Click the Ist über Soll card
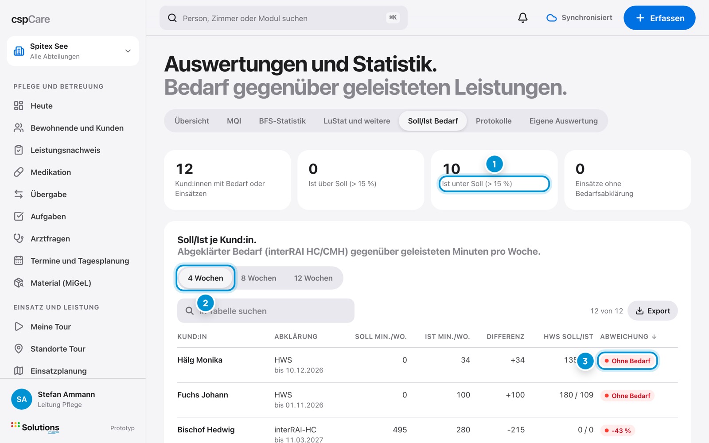Screen dimensions: 709x443 click(x=361, y=180)
